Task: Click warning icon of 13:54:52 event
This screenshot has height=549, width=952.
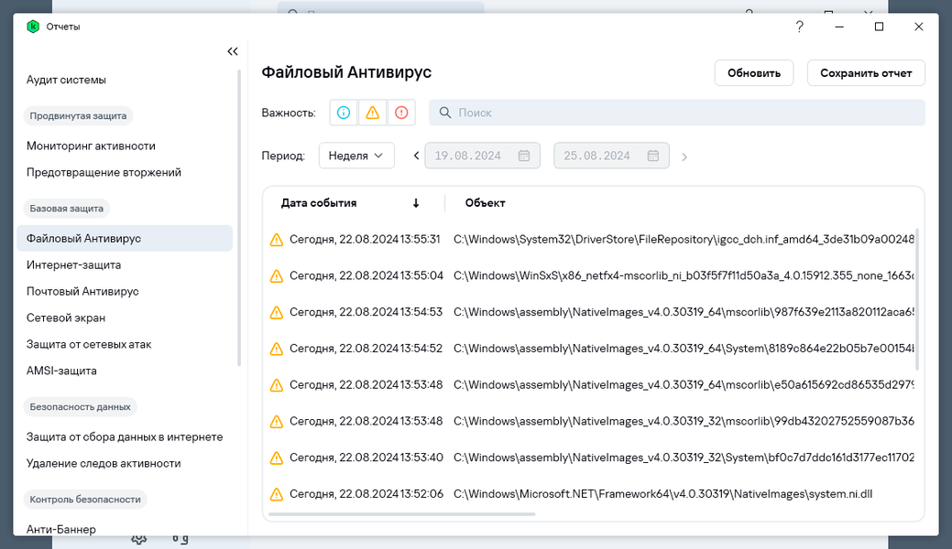Action: tap(276, 349)
